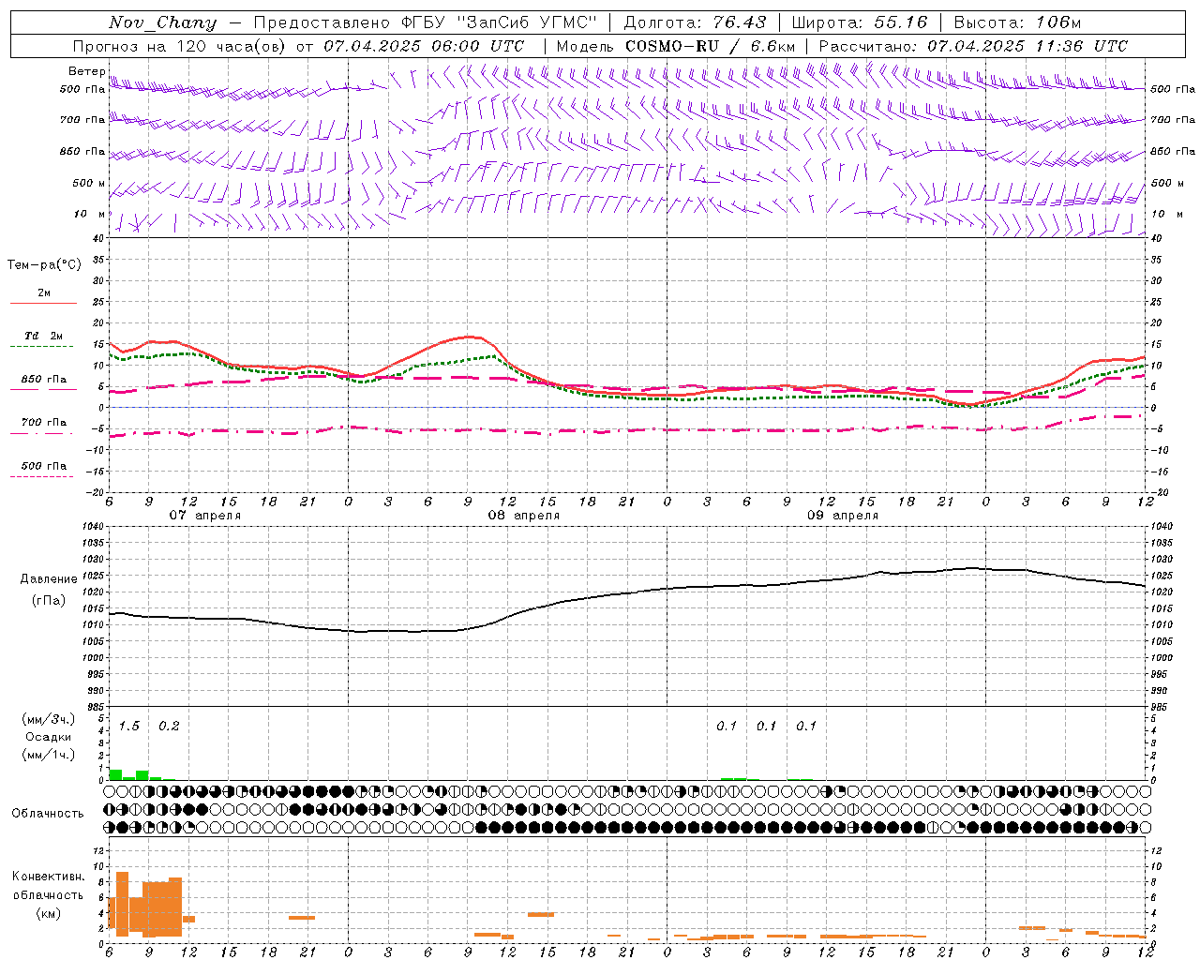Screen dimensions: 1200x960
Task: Click the Nov_Chany station title
Action: pos(163,22)
